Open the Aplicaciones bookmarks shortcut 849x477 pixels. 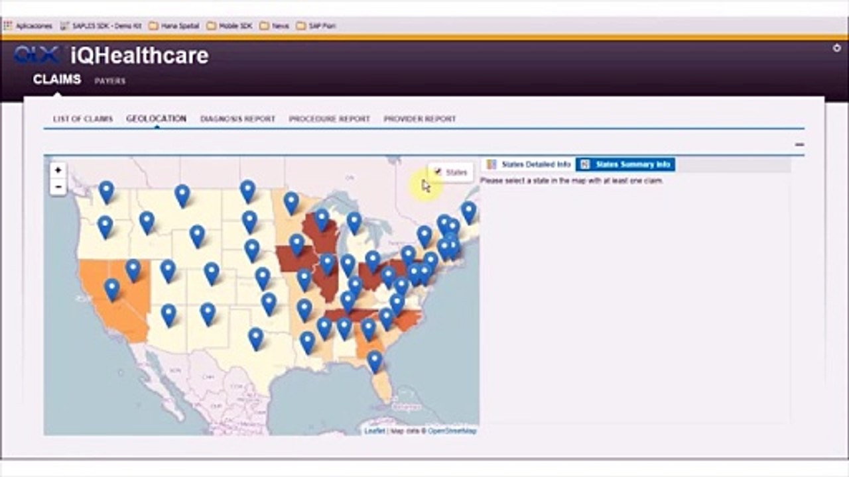click(28, 26)
